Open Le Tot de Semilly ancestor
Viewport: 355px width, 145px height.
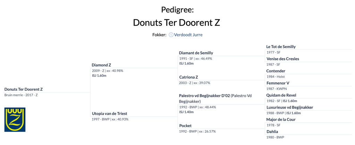(x=281, y=47)
